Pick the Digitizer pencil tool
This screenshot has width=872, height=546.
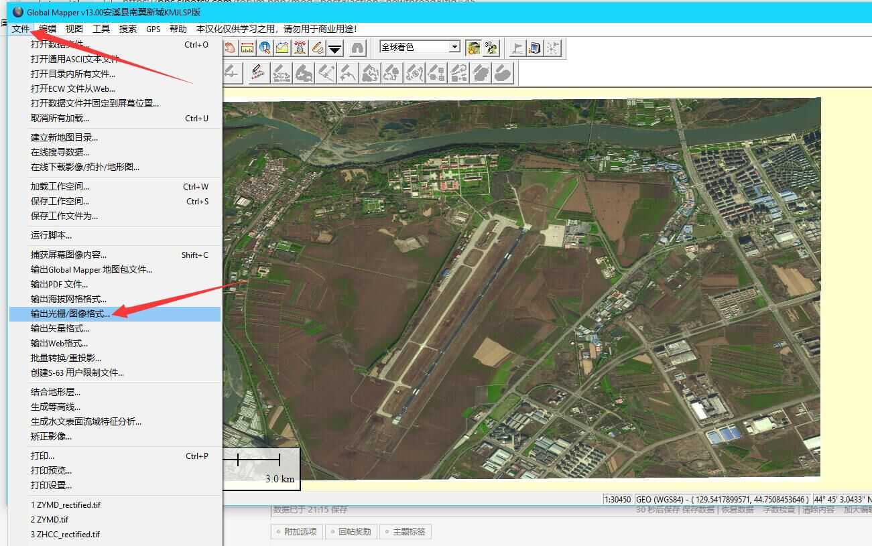point(318,48)
